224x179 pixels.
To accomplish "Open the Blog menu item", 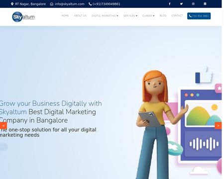I will click(x=163, y=15).
